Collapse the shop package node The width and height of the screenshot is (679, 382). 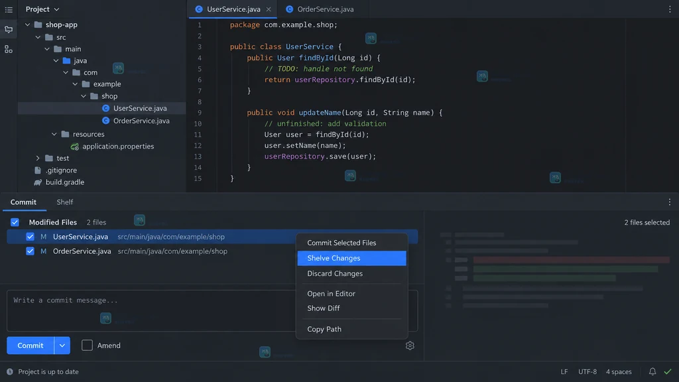tap(84, 96)
